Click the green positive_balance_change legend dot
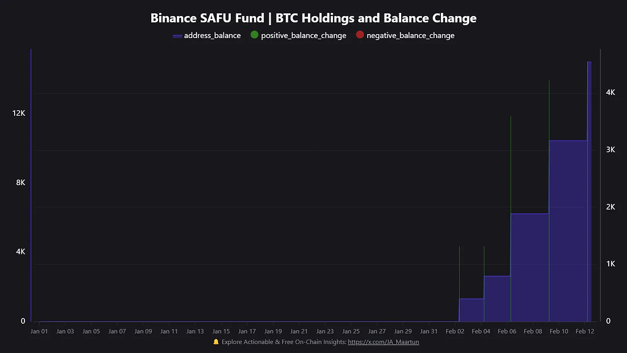Image resolution: width=627 pixels, height=353 pixels. tap(255, 36)
